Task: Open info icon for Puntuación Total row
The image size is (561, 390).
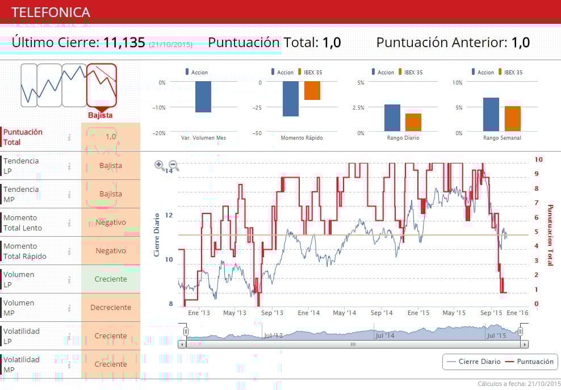Action: pyautogui.click(x=69, y=137)
